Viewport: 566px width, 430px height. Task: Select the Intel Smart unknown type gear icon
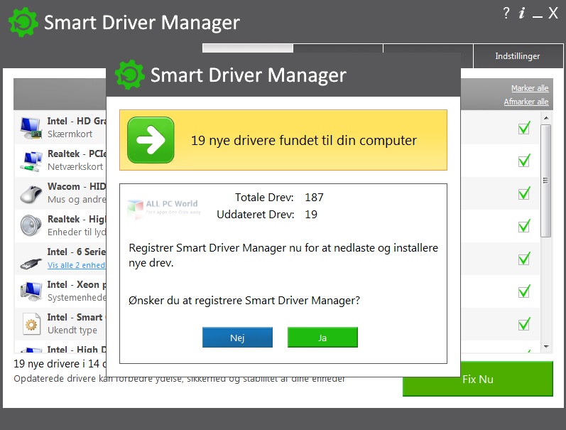point(31,324)
